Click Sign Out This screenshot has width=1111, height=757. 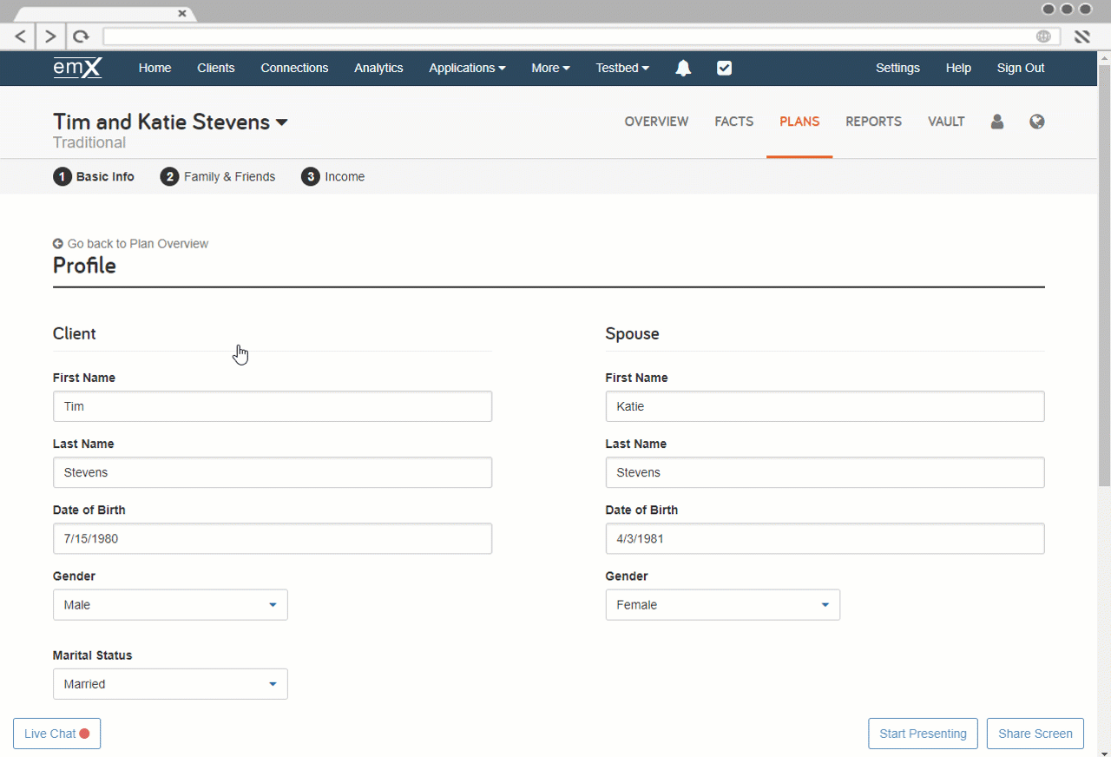pos(1021,68)
